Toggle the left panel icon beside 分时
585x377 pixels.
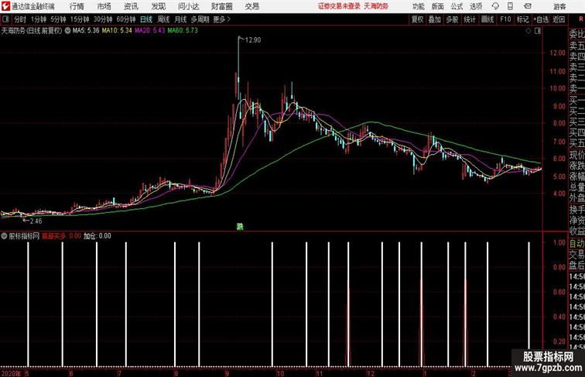tap(5, 19)
